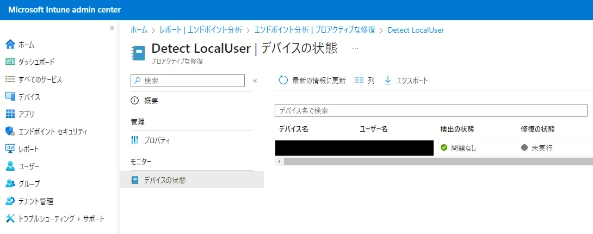593x234 pixels.
Task: Open the ellipsis more options menu
Action: tap(355, 49)
